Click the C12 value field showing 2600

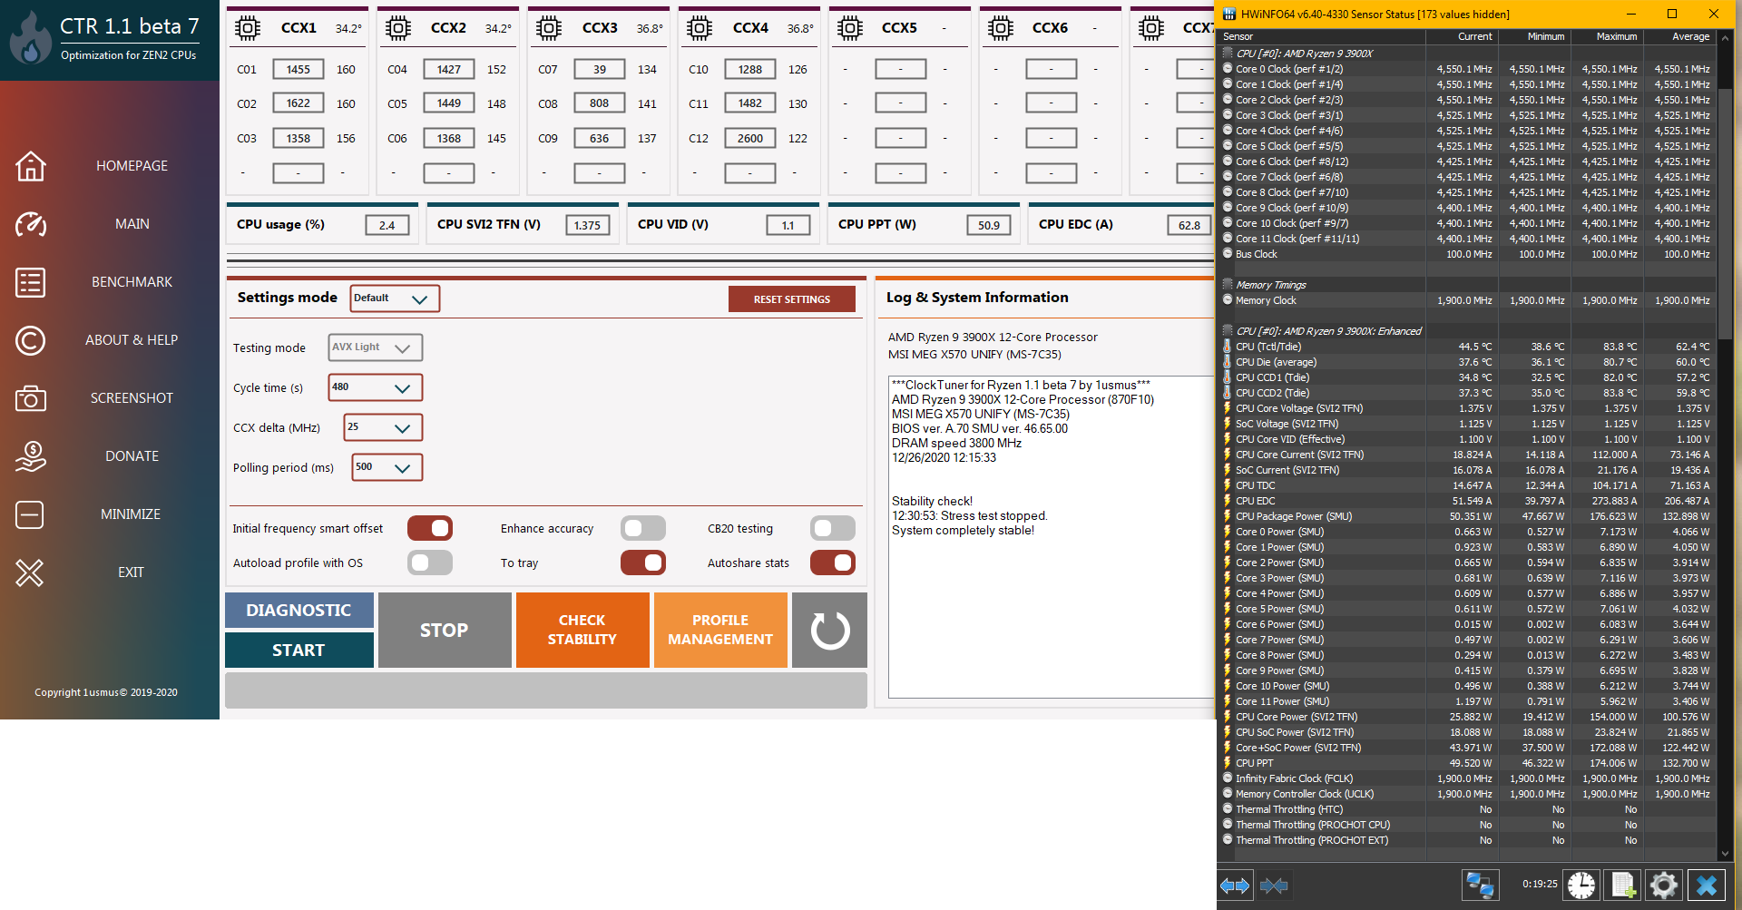tap(750, 138)
